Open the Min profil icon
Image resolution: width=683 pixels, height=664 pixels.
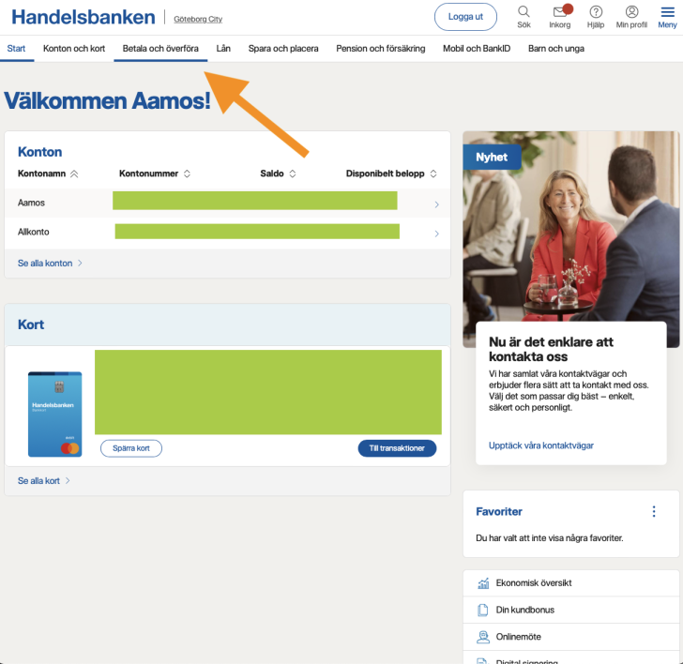tap(631, 12)
